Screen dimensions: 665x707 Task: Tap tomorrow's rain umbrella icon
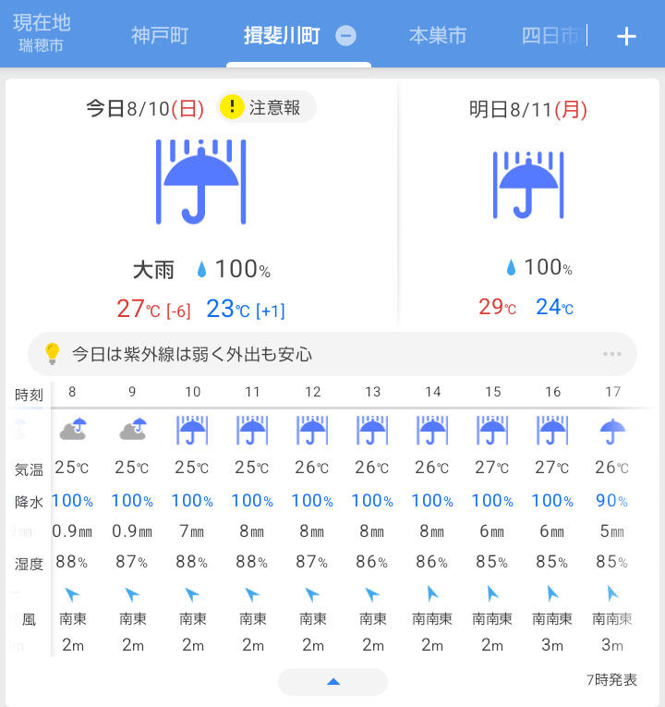528,185
